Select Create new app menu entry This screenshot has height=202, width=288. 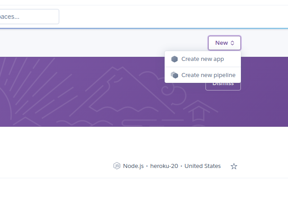pyautogui.click(x=203, y=59)
